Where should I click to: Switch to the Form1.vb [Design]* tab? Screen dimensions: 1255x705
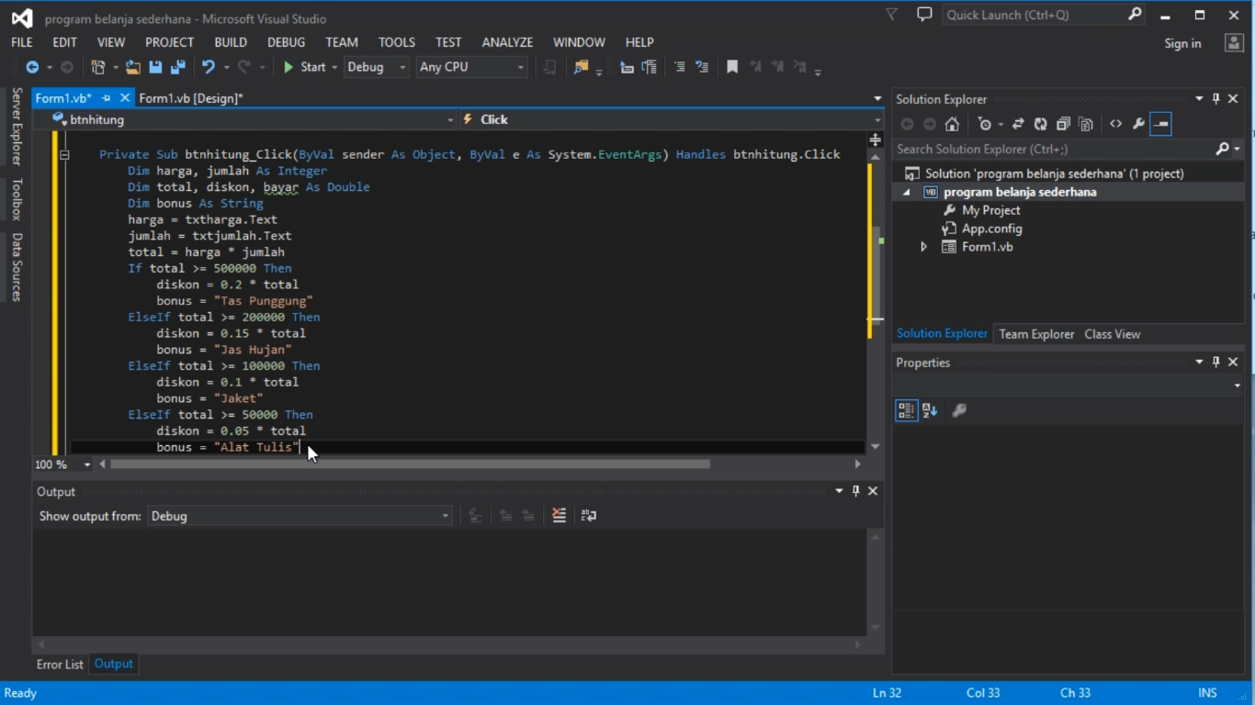[x=191, y=98]
